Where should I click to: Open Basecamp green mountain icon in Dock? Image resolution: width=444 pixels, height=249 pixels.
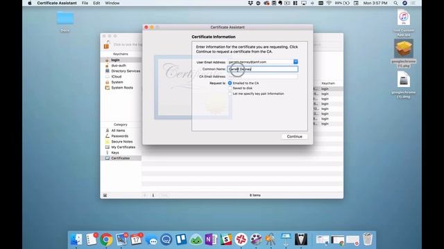196,240
